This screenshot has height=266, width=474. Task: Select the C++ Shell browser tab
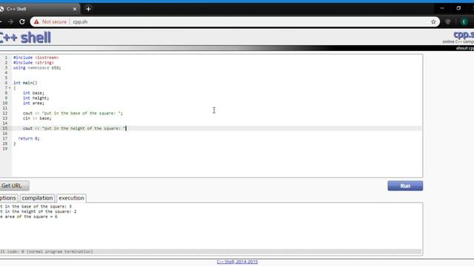pyautogui.click(x=39, y=9)
